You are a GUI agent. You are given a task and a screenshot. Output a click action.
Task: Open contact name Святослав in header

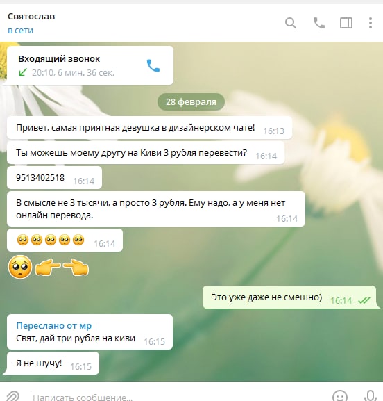click(x=31, y=17)
